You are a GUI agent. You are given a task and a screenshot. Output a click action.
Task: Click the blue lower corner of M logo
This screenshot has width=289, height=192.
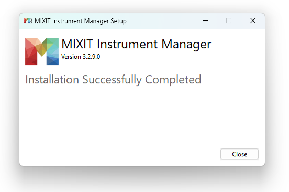coord(52,60)
